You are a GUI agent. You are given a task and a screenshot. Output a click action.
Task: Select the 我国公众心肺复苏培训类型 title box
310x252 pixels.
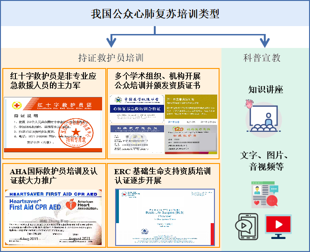[155, 14]
